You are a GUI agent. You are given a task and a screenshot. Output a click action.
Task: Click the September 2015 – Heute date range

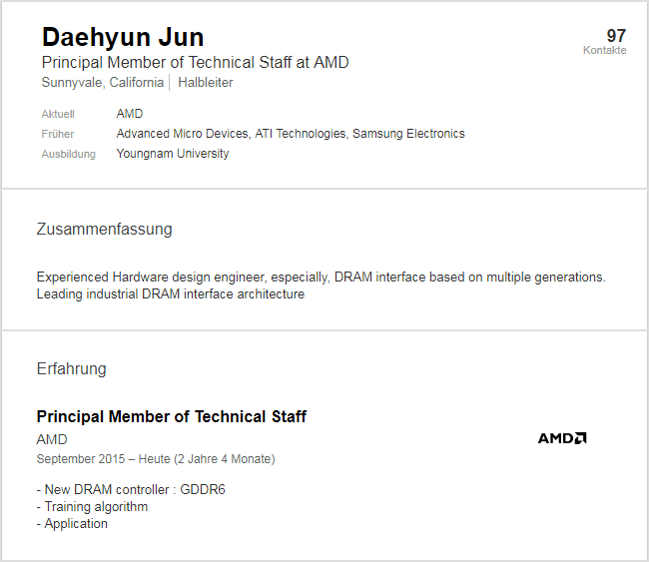coord(155,459)
